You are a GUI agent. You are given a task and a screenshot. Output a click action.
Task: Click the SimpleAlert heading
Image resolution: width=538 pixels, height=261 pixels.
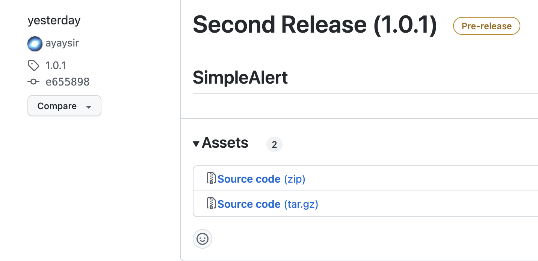pos(240,78)
